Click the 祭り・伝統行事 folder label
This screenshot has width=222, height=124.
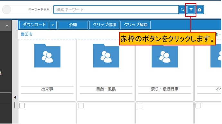(x=164, y=89)
